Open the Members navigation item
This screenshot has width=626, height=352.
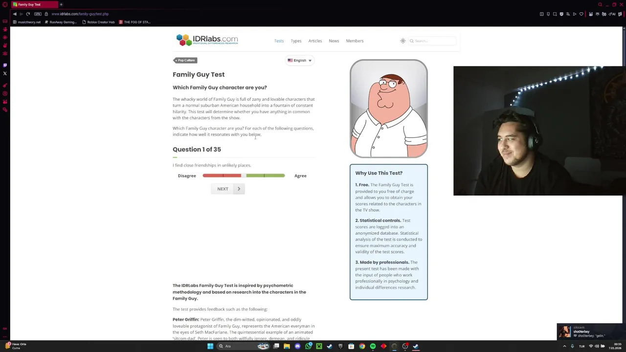point(355,41)
